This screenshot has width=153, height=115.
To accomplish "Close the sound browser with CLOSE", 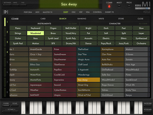I will pyautogui.click(x=140, y=19).
